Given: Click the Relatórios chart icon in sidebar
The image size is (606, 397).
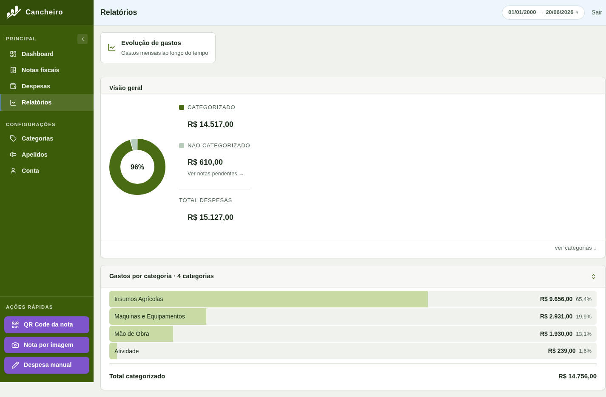Looking at the screenshot, I should (13, 102).
